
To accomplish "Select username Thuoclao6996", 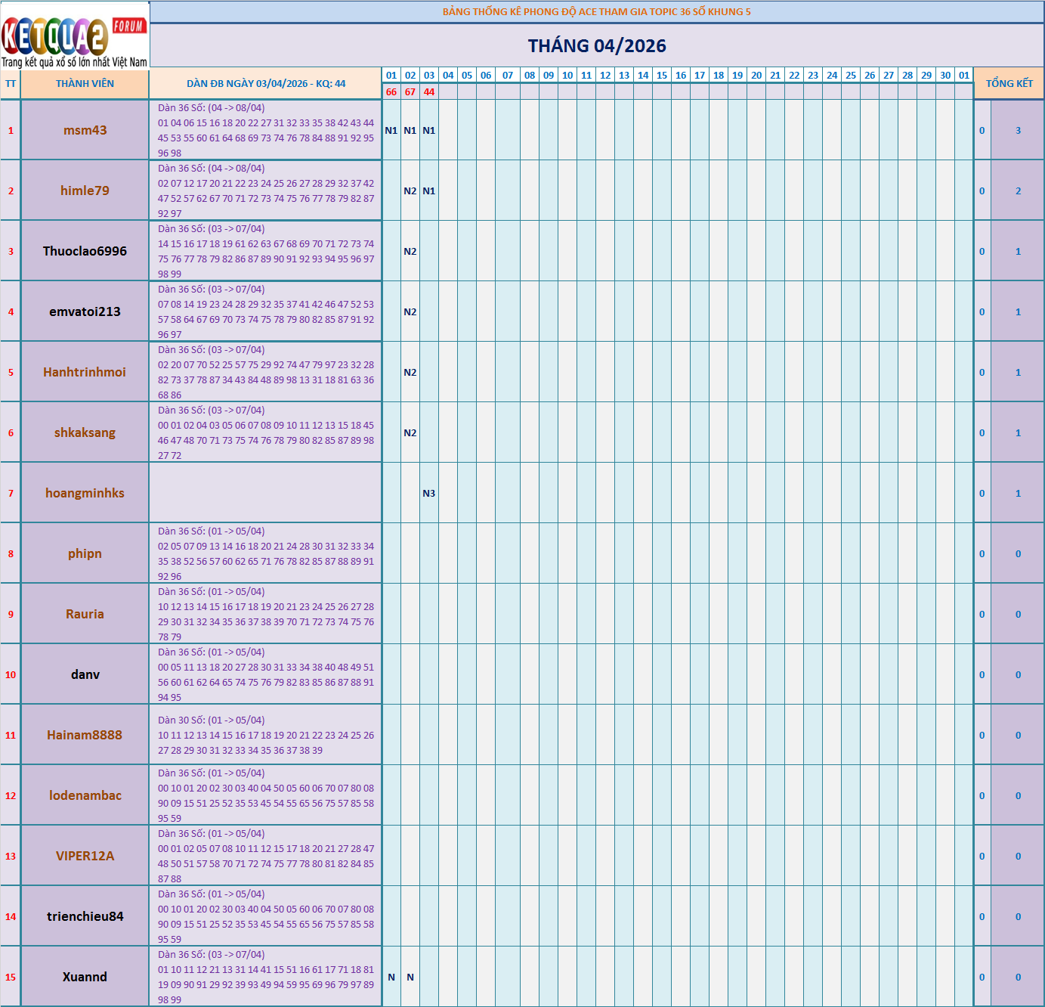I will (83, 250).
